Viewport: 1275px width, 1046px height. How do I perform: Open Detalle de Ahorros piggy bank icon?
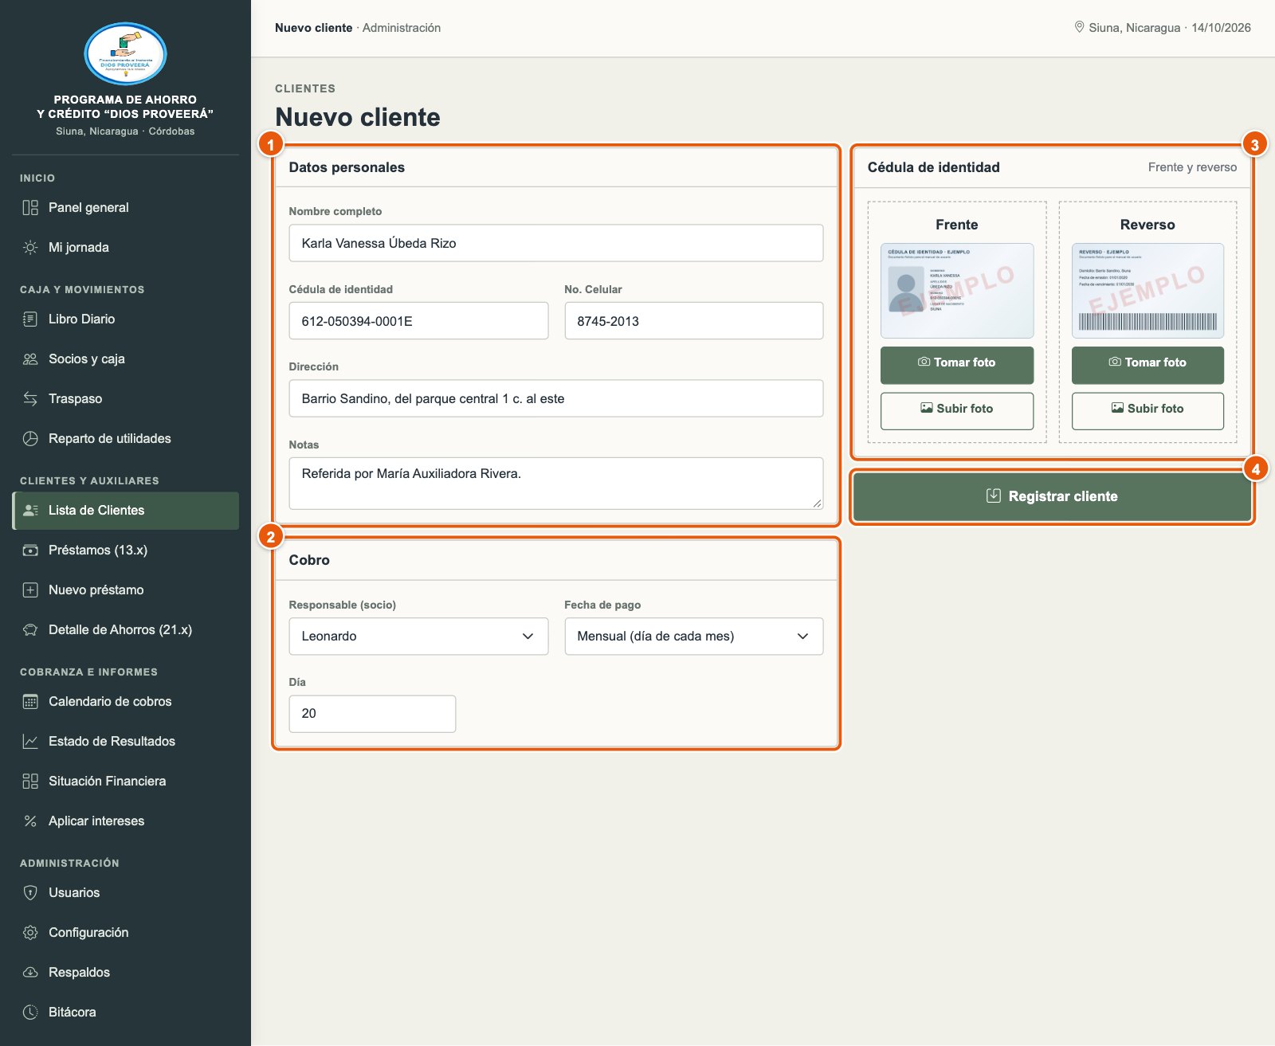click(x=30, y=630)
